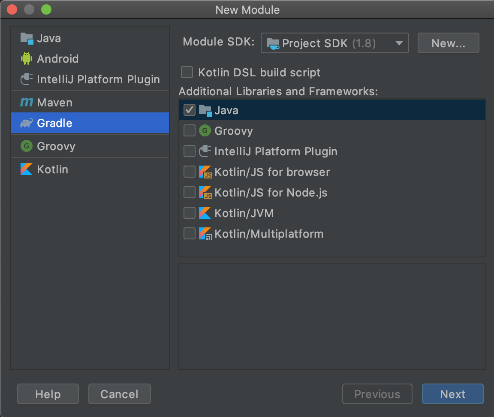Open the Module SDK dropdown arrow
The image size is (494, 417).
[x=399, y=43]
